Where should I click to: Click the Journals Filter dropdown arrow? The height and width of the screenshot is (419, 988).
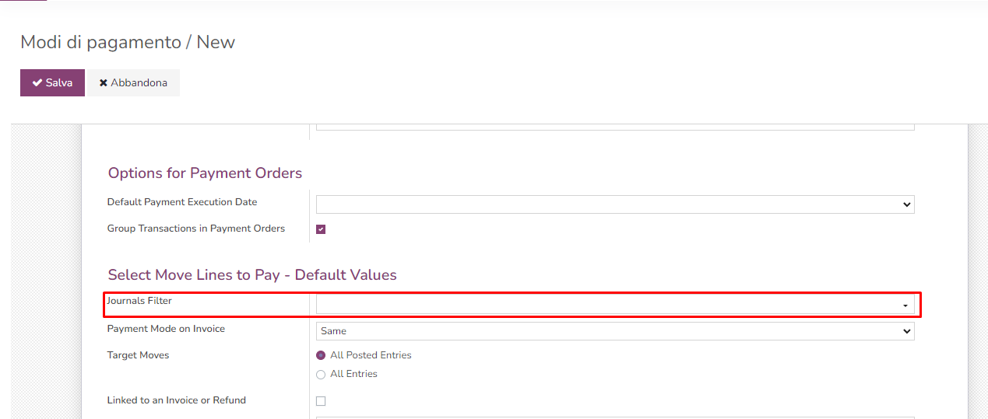coord(905,306)
